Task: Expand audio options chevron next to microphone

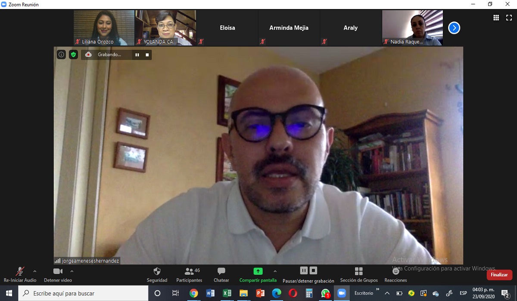Action: 35,271
